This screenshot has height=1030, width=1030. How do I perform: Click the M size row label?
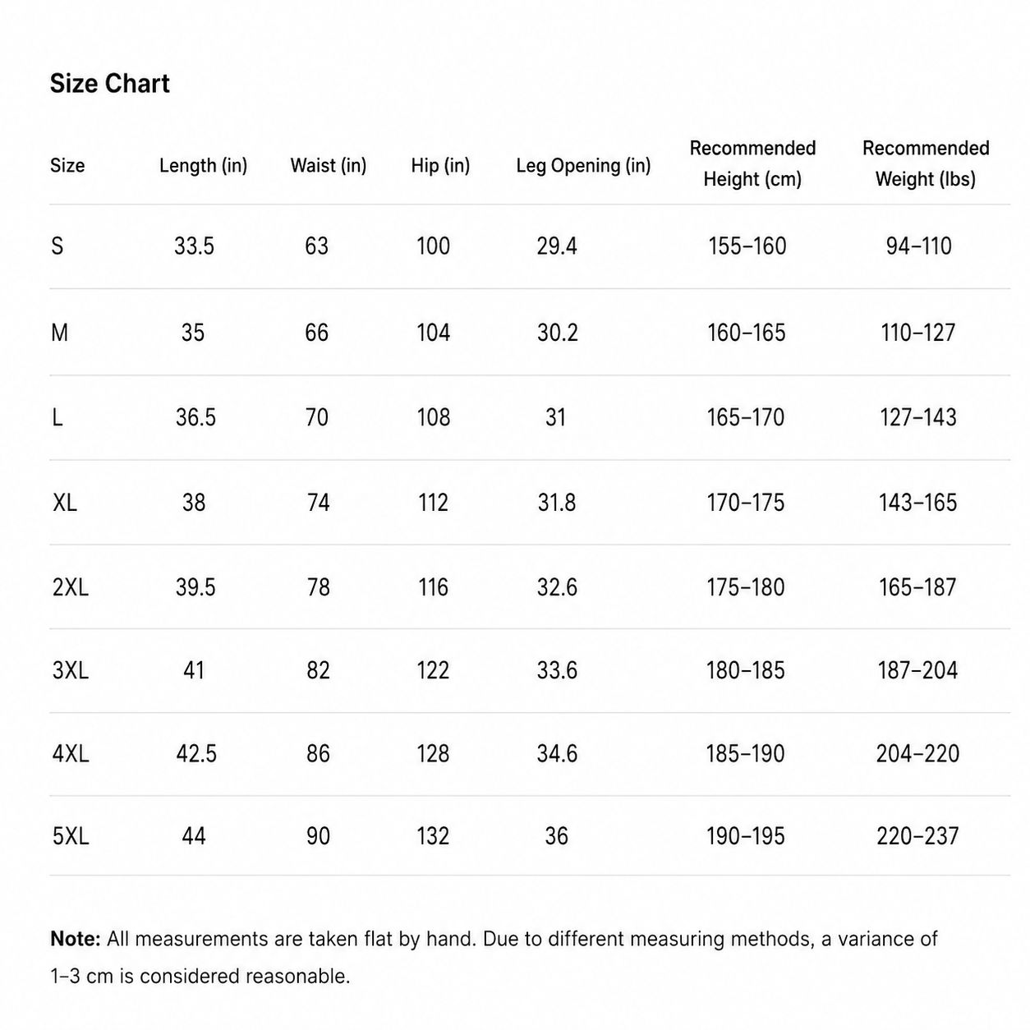59,333
